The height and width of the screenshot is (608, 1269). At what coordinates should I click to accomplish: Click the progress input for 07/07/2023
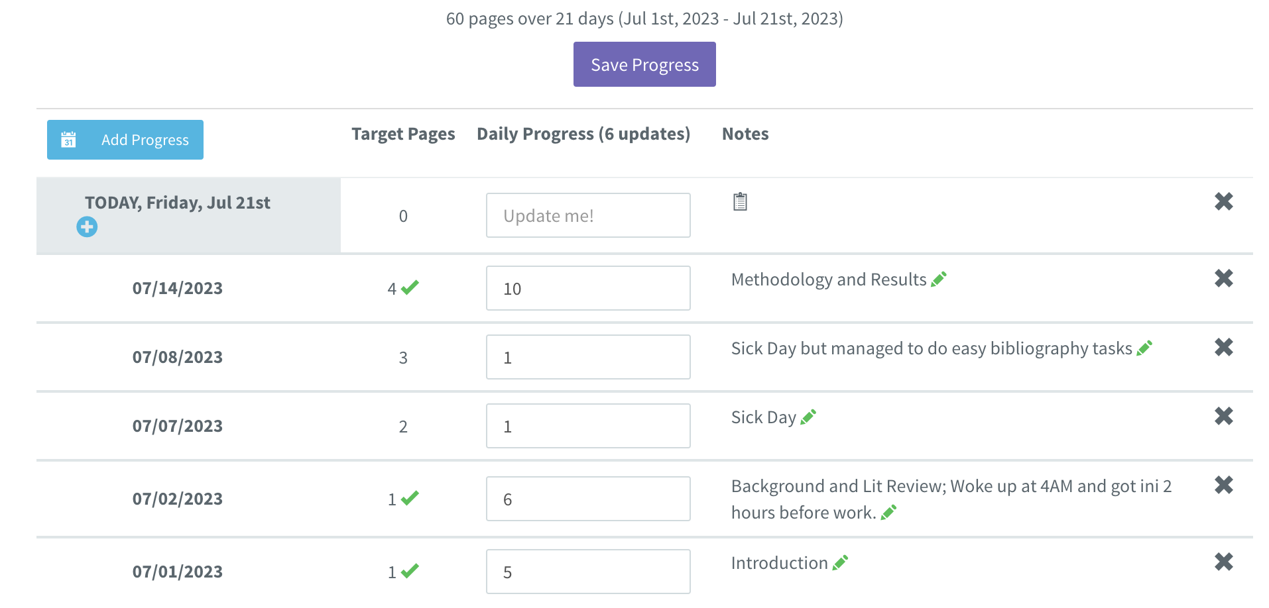click(587, 425)
